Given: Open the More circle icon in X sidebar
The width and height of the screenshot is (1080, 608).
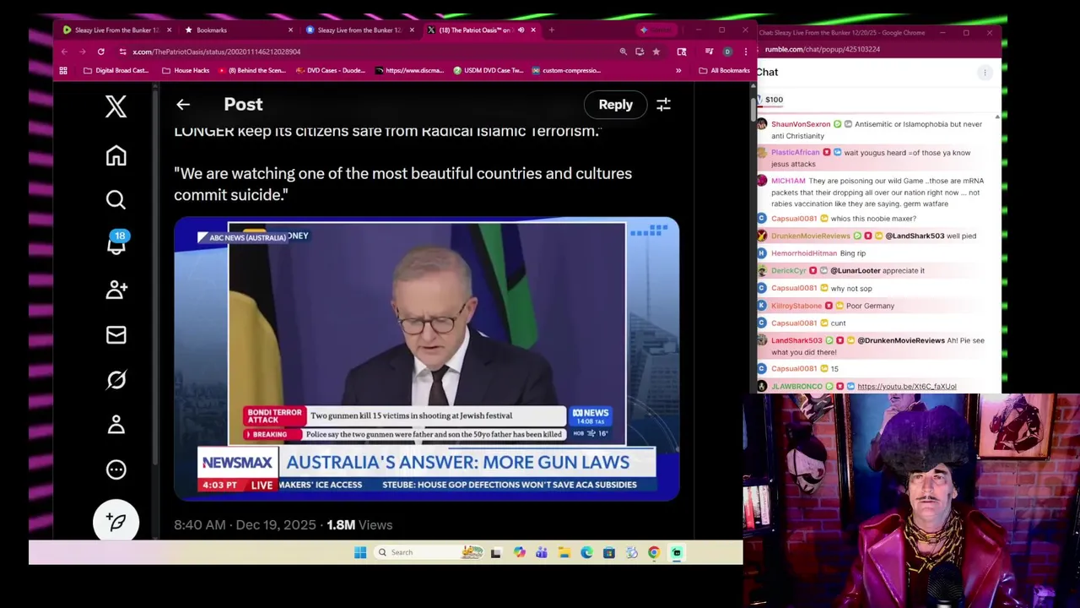Looking at the screenshot, I should [116, 470].
